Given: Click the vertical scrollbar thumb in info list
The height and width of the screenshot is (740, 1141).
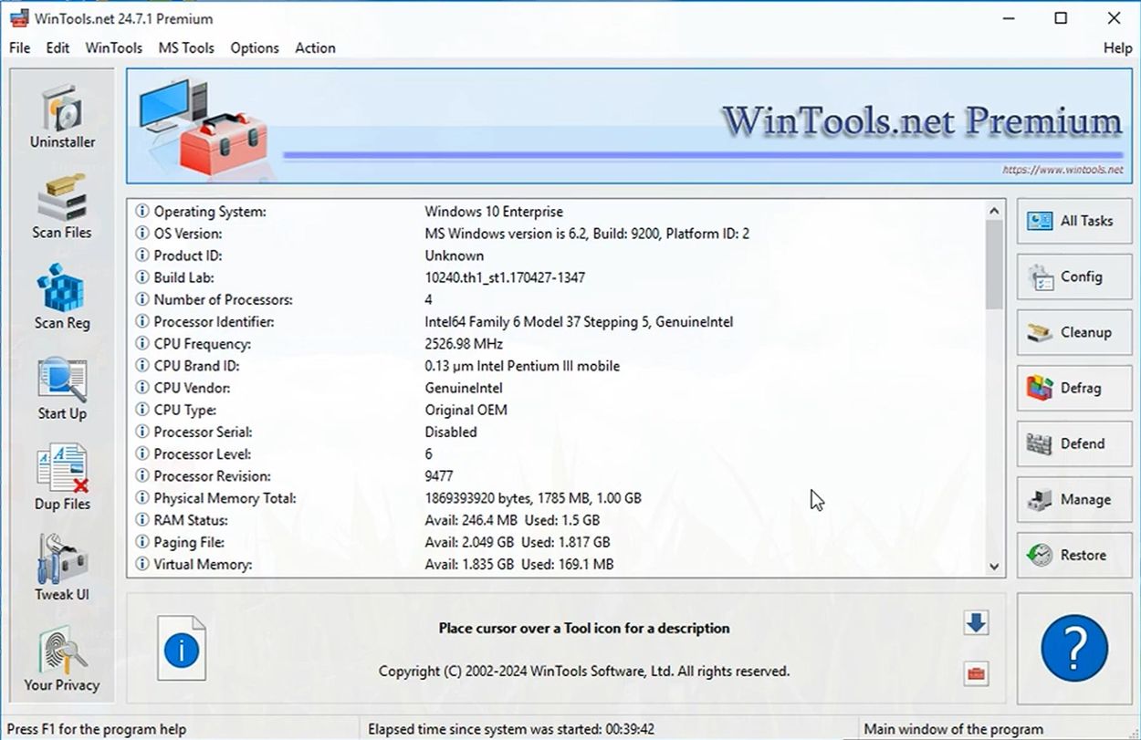Looking at the screenshot, I should [994, 265].
